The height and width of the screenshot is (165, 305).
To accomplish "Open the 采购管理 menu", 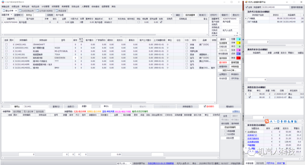I will point(55,6).
